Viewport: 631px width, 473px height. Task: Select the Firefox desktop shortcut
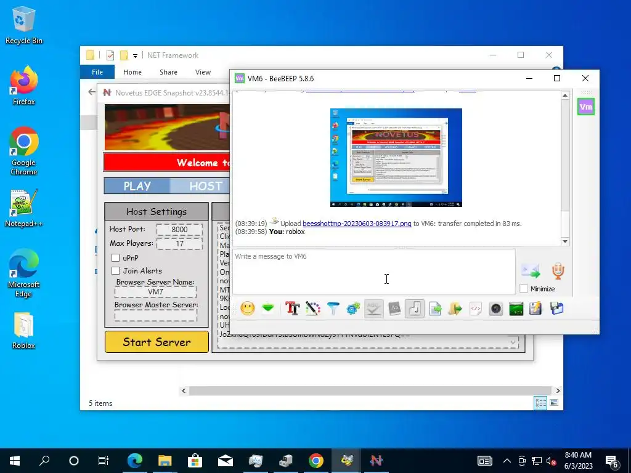click(24, 86)
